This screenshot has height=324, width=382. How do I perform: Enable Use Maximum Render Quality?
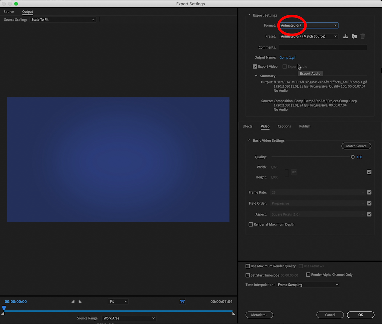coord(248,266)
